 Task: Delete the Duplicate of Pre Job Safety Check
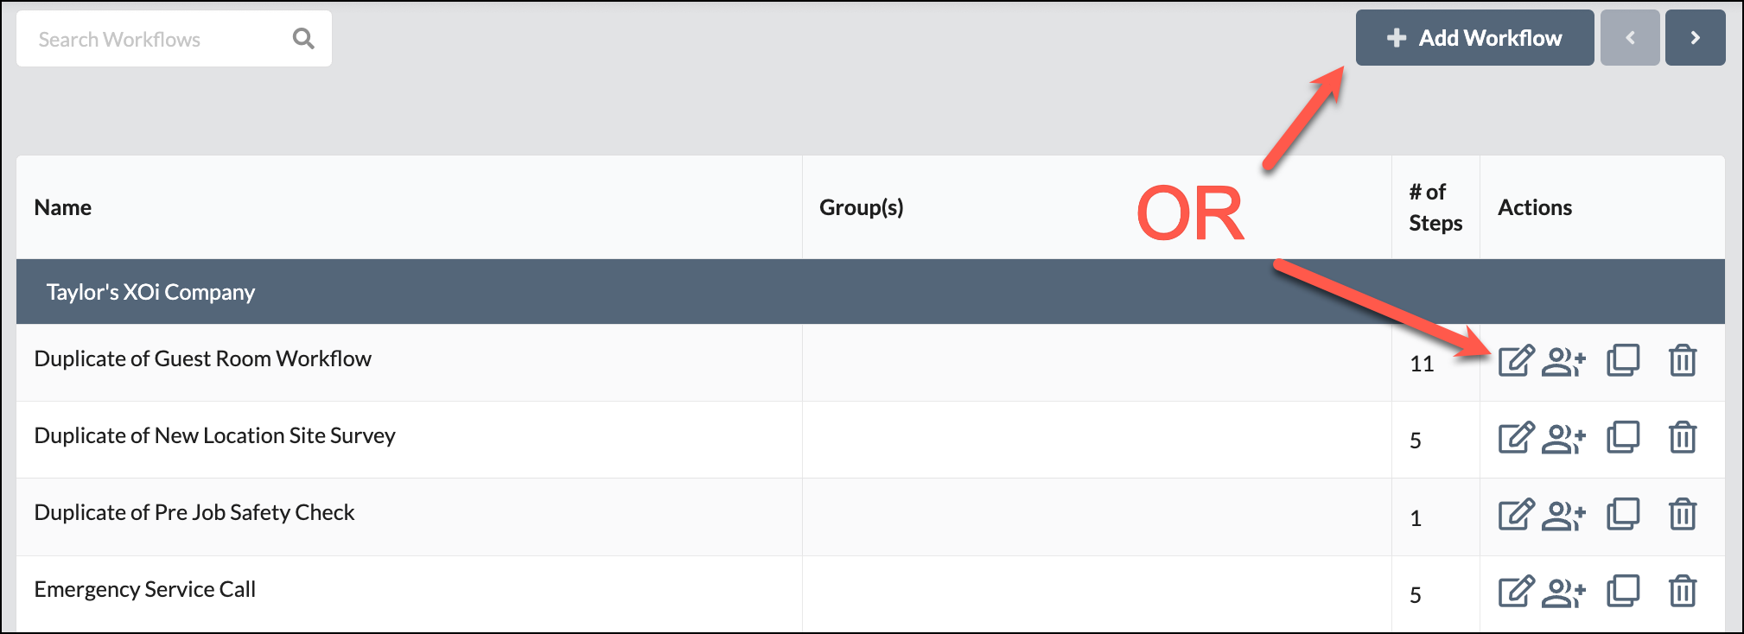pos(1683,515)
